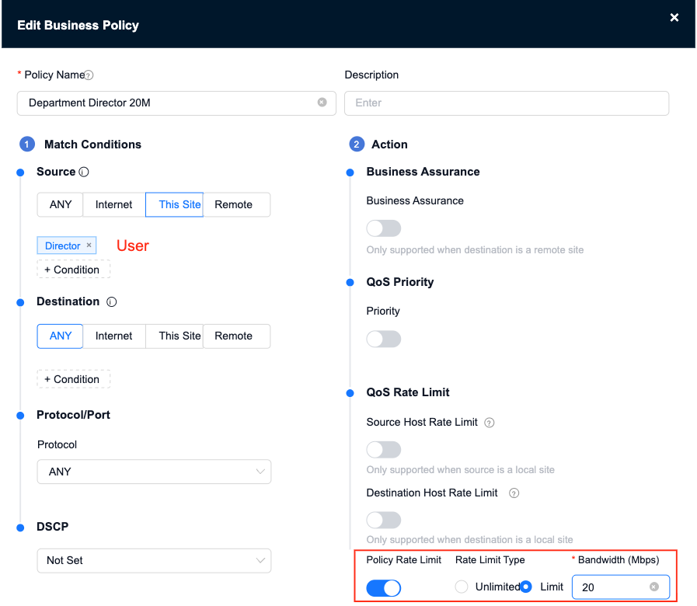The image size is (697, 606).
Task: Click the Protocol/Port section heading
Action: click(73, 415)
